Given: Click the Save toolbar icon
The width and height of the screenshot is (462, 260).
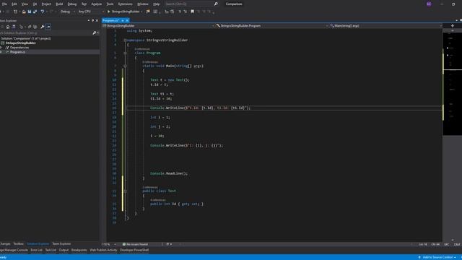Looking at the screenshot, I should pos(30,12).
